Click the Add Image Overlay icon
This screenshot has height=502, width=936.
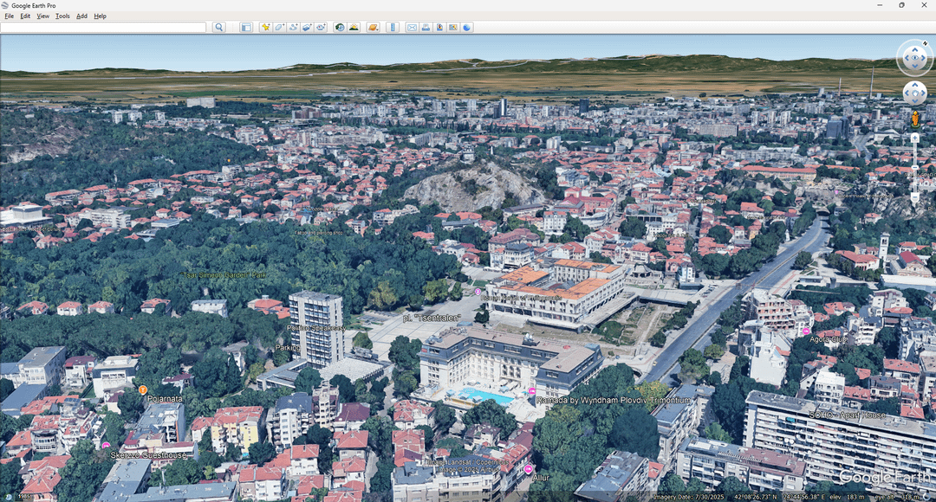(307, 28)
